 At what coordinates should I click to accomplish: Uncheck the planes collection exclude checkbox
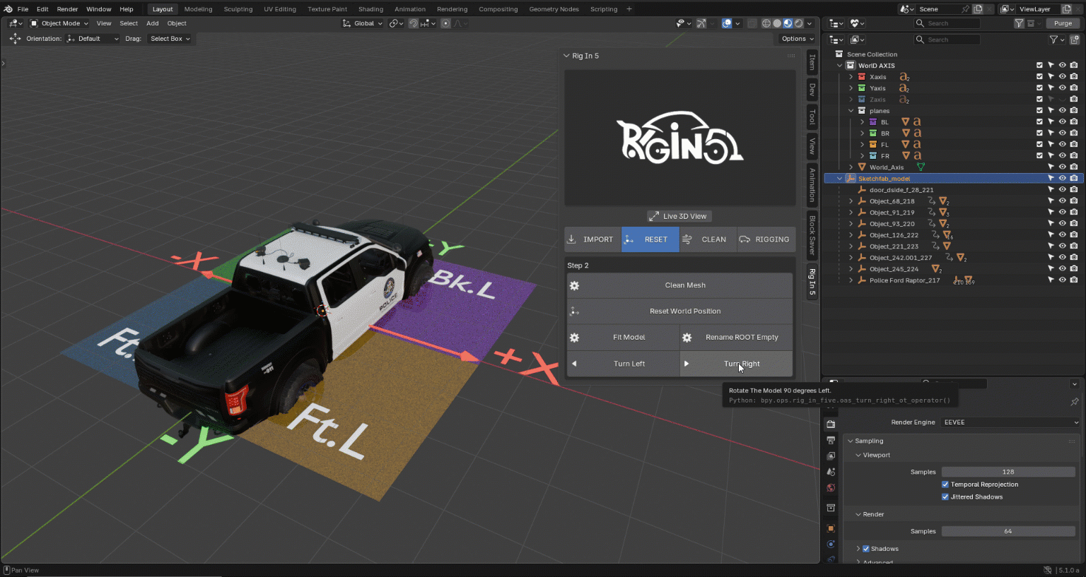point(1039,111)
